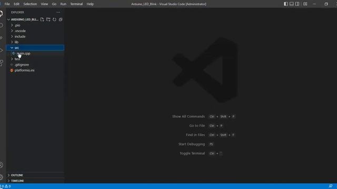Click the Start Debugging shortcut hint
337x189 pixels.
(x=196, y=144)
